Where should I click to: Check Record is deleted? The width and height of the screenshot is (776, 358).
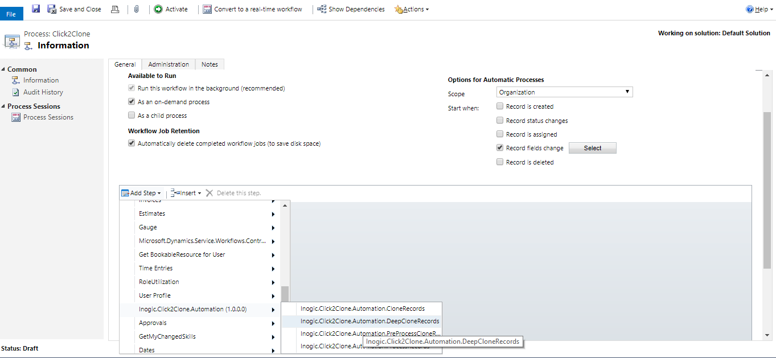[500, 162]
